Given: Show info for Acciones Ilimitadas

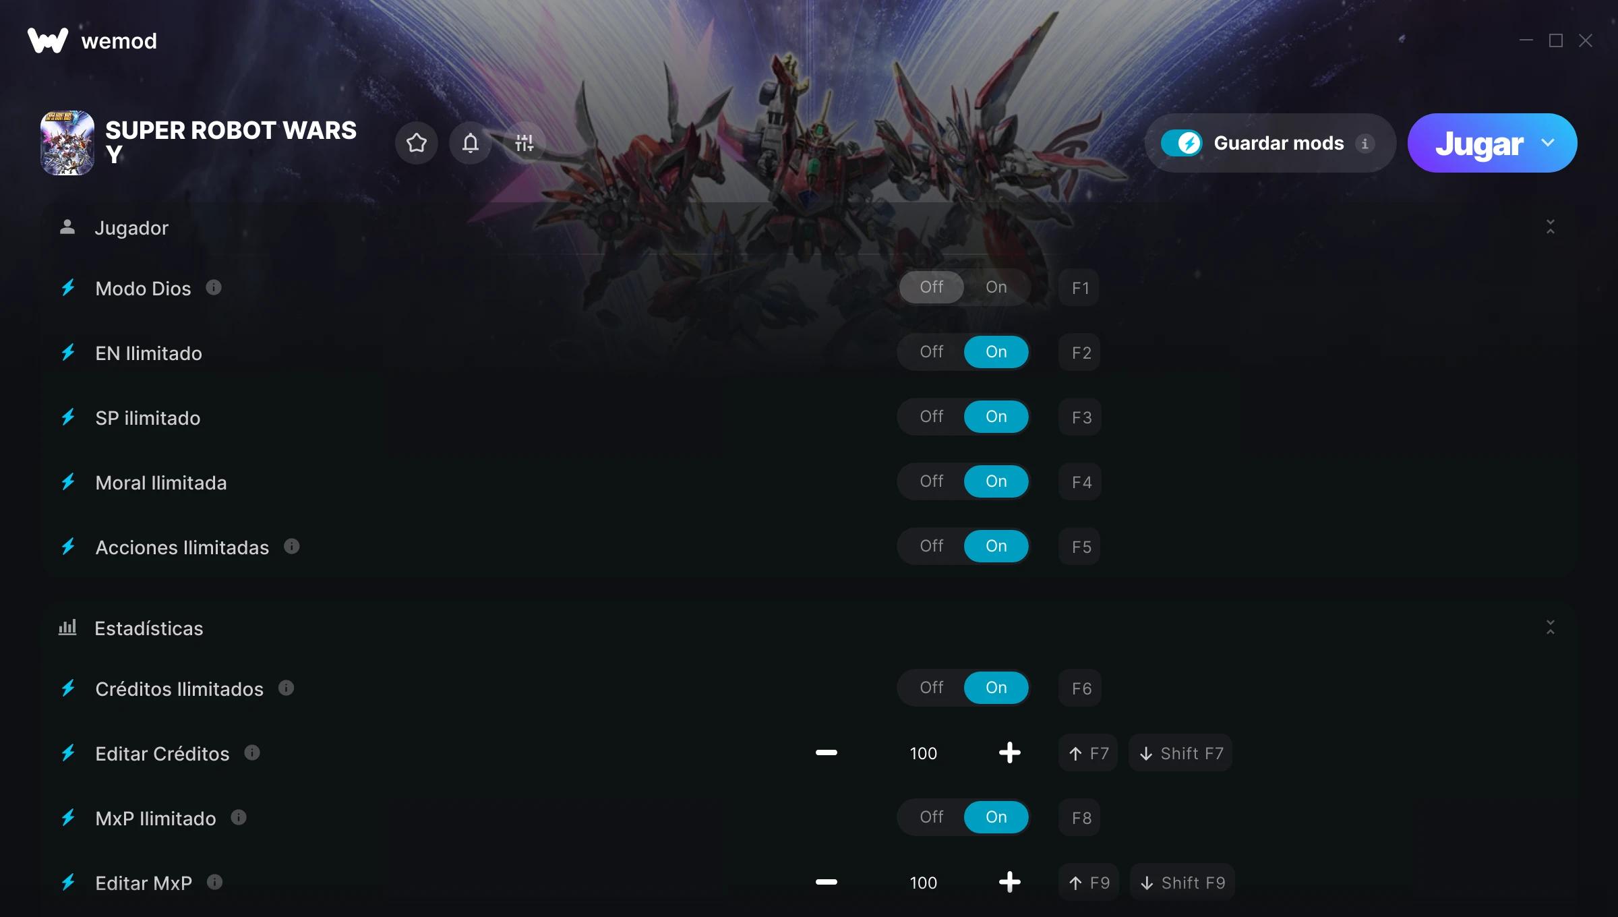Looking at the screenshot, I should [291, 546].
